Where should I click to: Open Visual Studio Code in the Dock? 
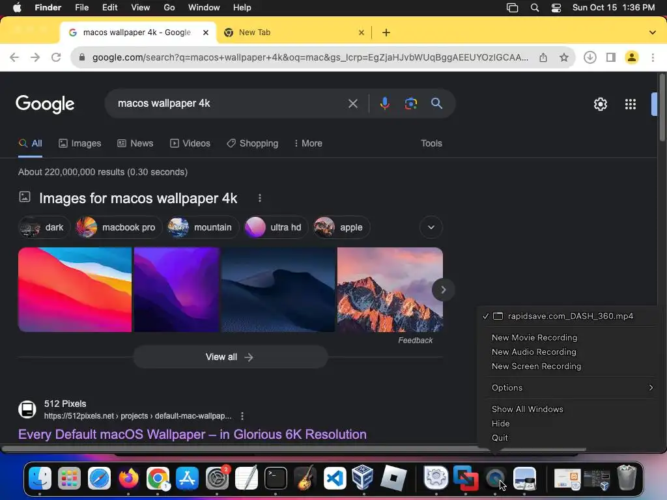click(335, 477)
